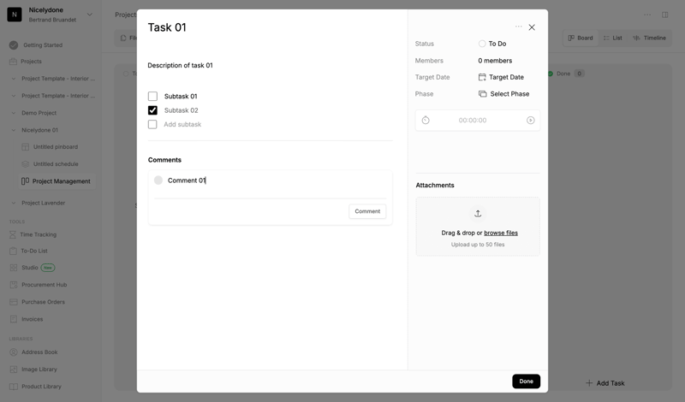Viewport: 685px width, 402px height.
Task: Click the Comment 01 text field
Action: pyautogui.click(x=270, y=180)
